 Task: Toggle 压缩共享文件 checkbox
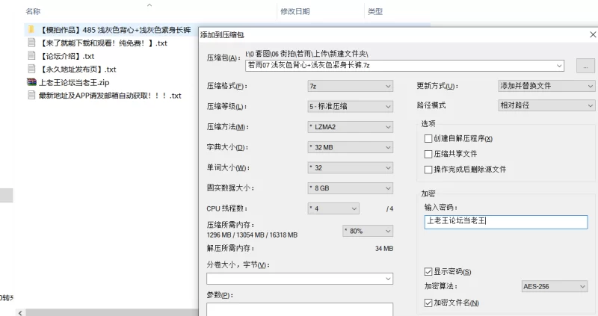pyautogui.click(x=428, y=154)
